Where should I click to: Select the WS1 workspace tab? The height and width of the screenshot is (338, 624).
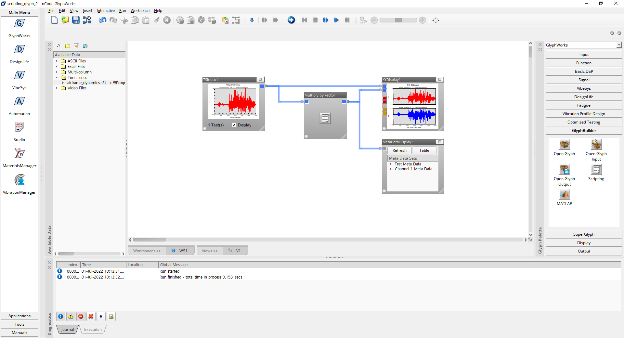[x=180, y=251]
